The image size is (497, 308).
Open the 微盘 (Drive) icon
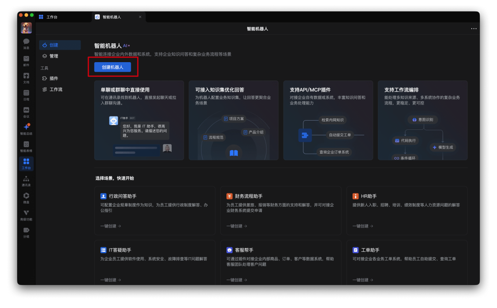26,198
